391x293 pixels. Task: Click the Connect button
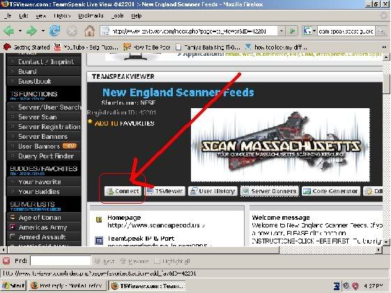pyautogui.click(x=123, y=191)
